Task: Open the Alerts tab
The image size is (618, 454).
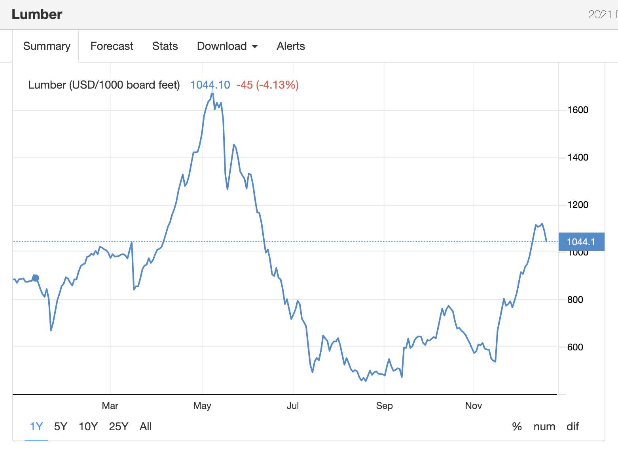Action: [x=290, y=46]
